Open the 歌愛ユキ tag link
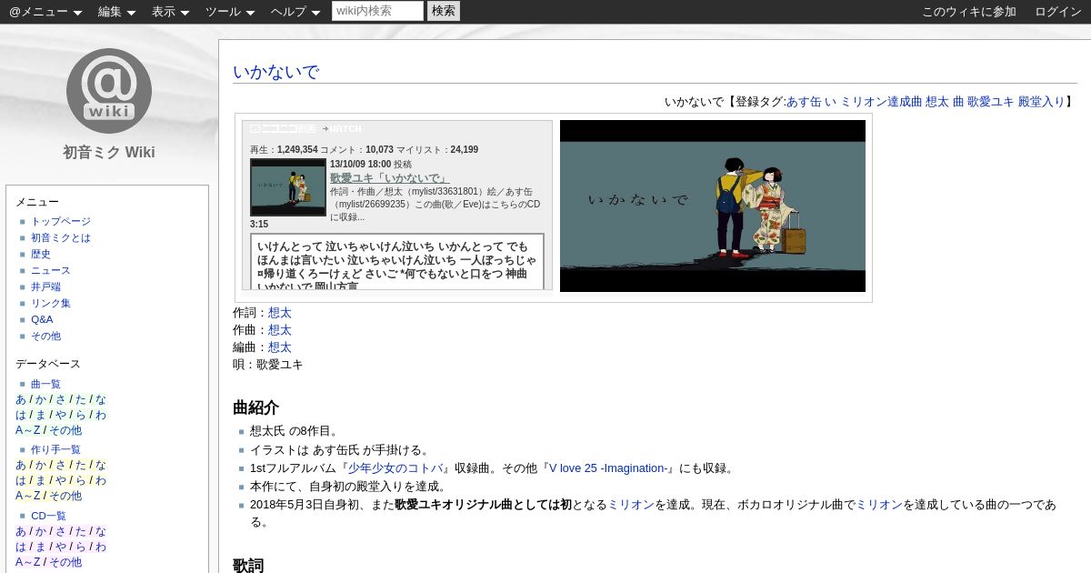This screenshot has height=573, width=1091. coord(990,102)
